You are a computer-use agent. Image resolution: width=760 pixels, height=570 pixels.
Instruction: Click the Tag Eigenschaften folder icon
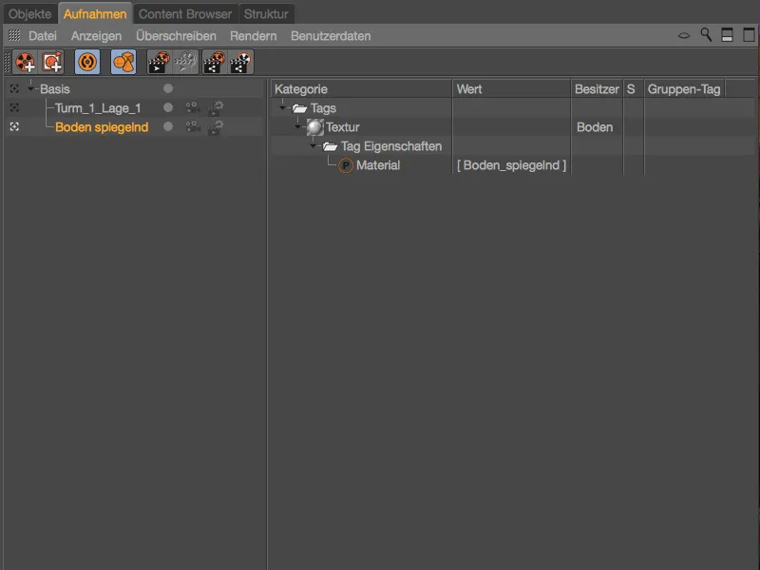pos(330,146)
